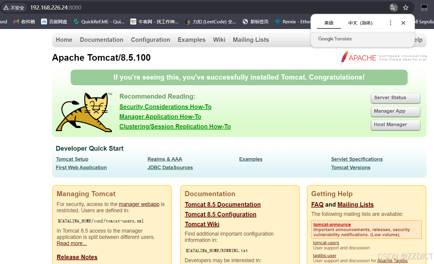
Task: Click the $CATALINA_HOME/conf/tomcat-users.xml path text
Action: pyautogui.click(x=101, y=221)
